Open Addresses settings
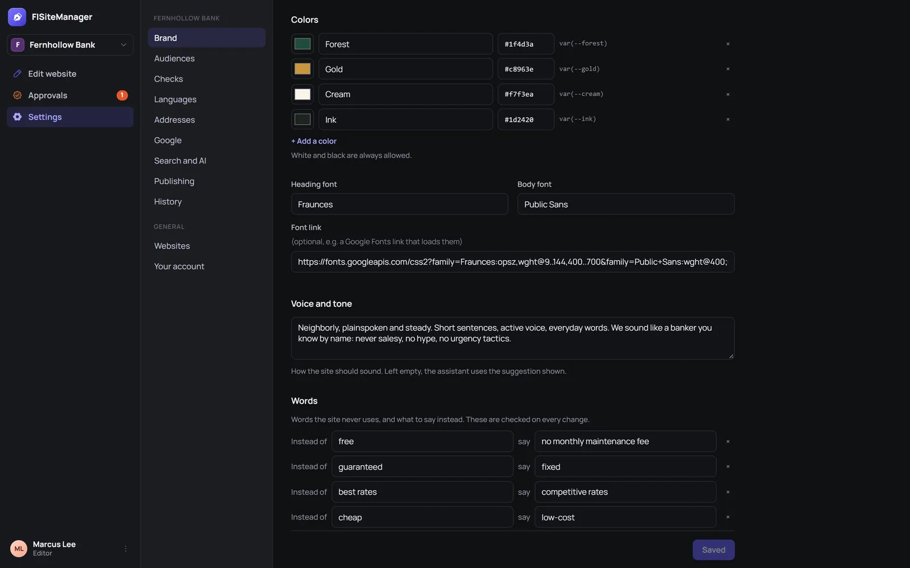 coord(206,120)
